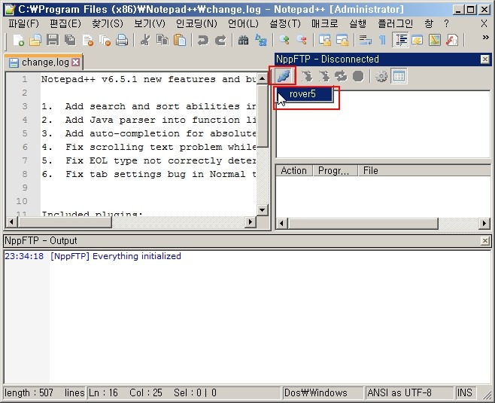Screen dimensions: 495x403
Task: Click the Paste clipboard icon
Action: [x=180, y=40]
